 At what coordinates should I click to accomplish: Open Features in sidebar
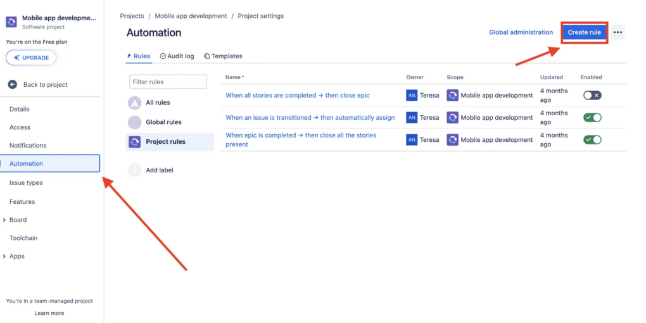click(22, 202)
